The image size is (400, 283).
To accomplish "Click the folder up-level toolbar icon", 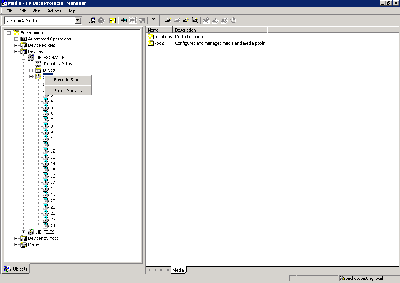I will coord(112,20).
